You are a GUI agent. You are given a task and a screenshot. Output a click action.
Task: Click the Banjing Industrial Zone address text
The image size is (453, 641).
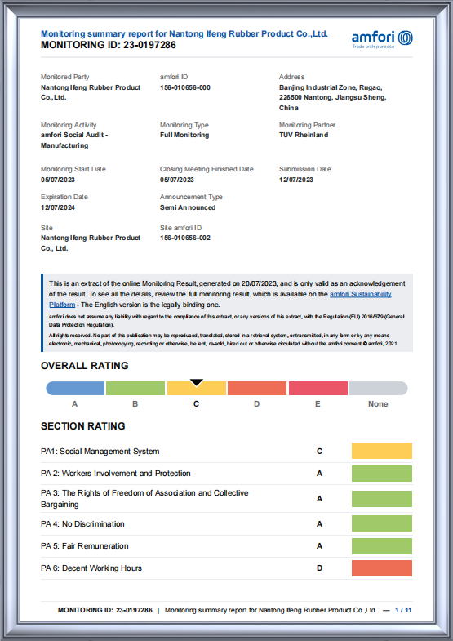(x=332, y=98)
